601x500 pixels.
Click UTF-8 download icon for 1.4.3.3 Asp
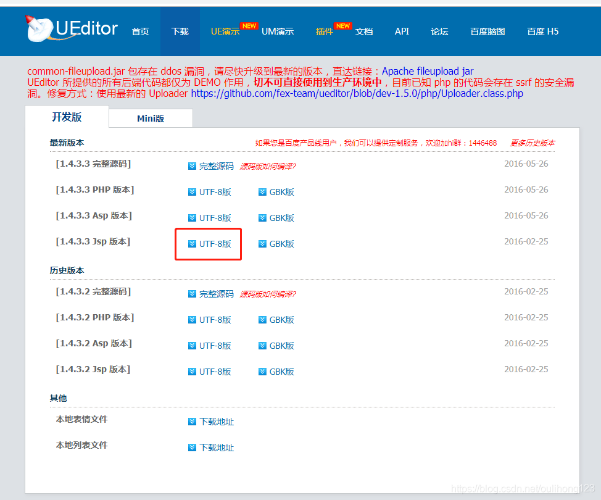click(192, 218)
